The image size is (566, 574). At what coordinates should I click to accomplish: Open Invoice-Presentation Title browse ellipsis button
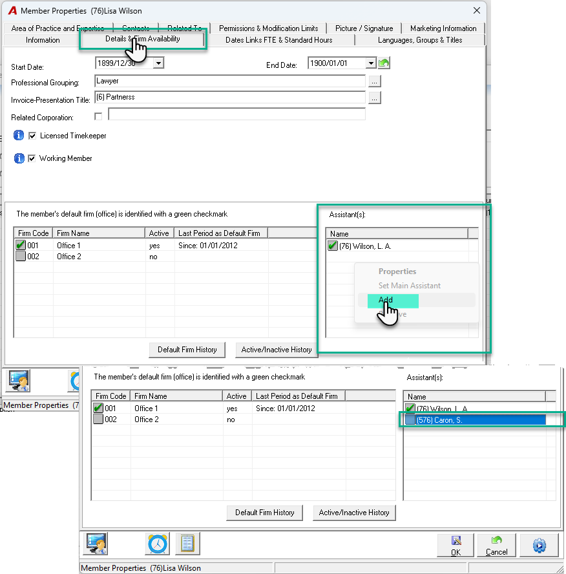tap(374, 98)
